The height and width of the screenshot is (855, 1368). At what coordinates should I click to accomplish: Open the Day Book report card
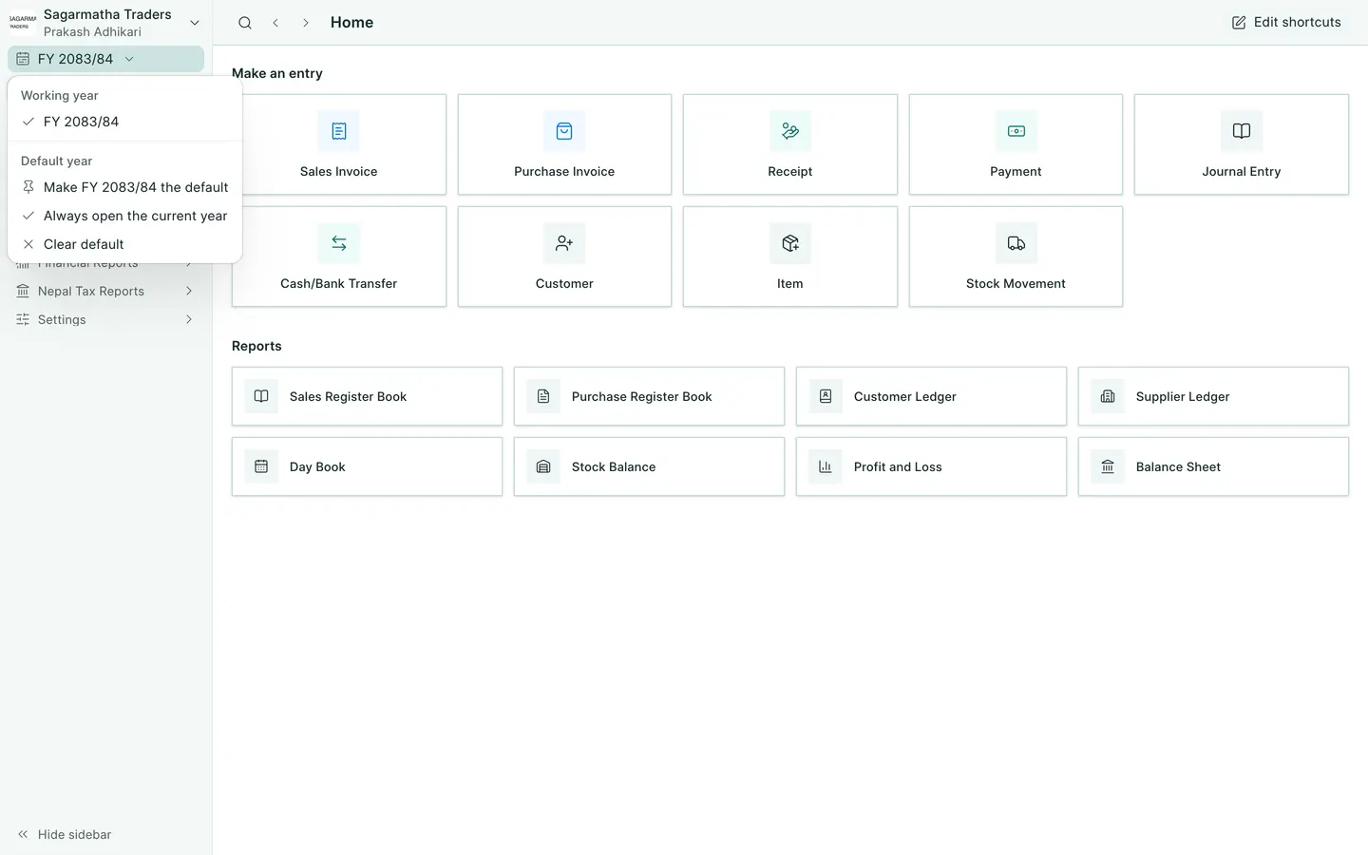tap(367, 466)
